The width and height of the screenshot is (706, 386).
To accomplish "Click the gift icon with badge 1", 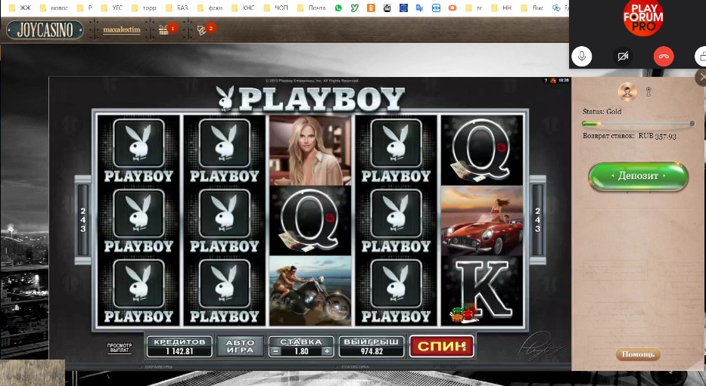I will (167, 29).
